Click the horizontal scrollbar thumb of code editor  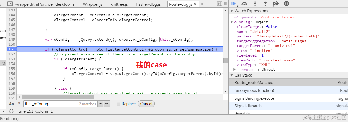(x=58, y=97)
